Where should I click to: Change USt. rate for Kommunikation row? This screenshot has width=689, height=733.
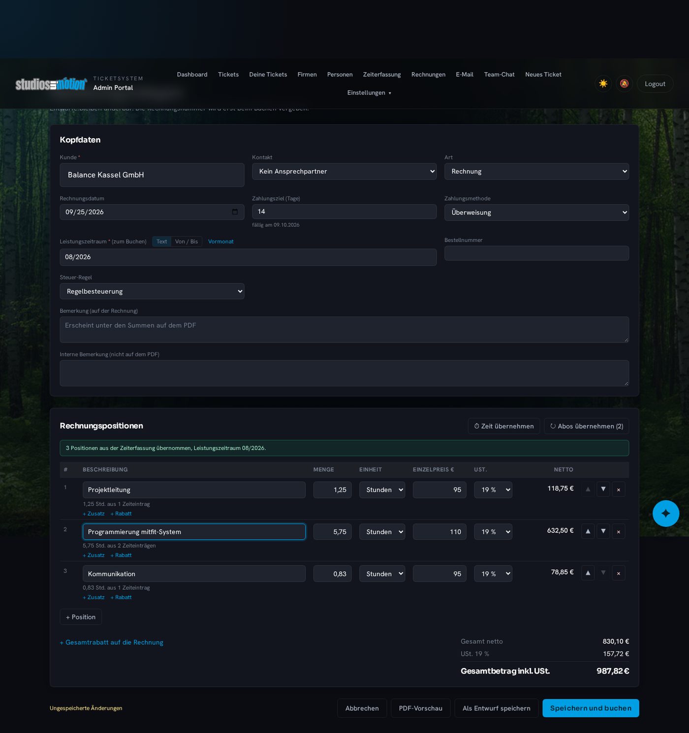(x=493, y=574)
